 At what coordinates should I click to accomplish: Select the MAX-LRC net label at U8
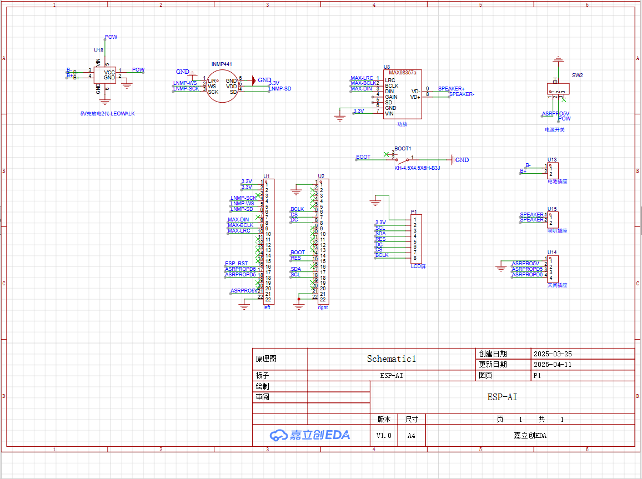(362, 78)
